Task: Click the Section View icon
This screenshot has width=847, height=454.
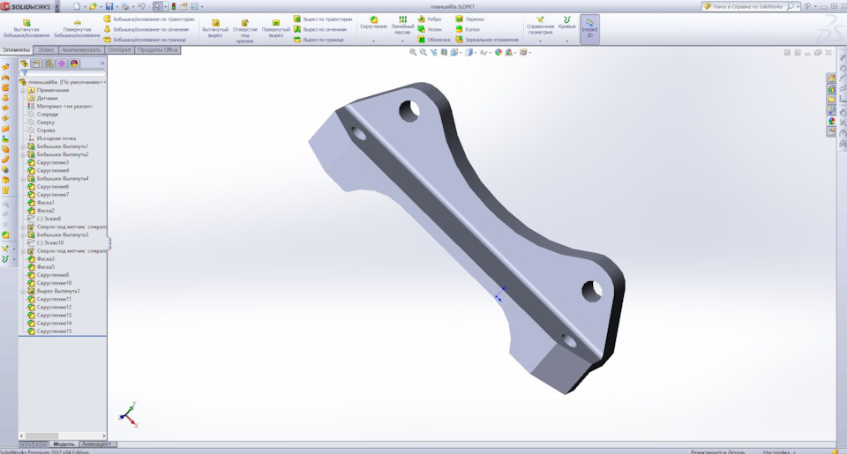Action: 444,52
